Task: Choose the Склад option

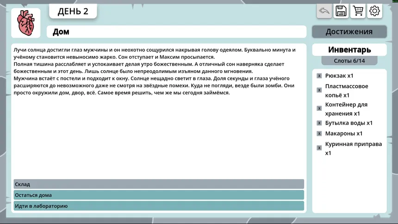Action: tap(159, 184)
